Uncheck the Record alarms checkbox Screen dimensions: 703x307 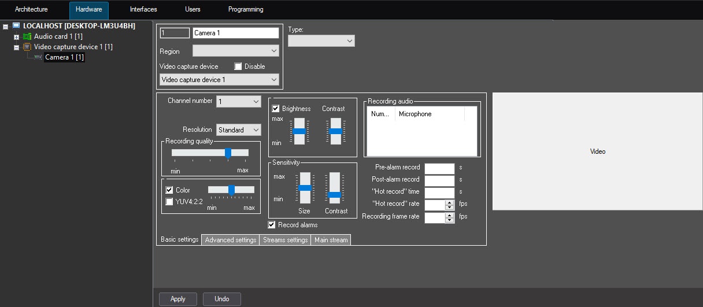pos(272,225)
